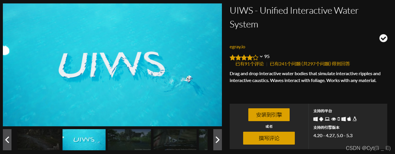Click the 撰写评论 button
The image size is (395, 154).
tap(269, 138)
